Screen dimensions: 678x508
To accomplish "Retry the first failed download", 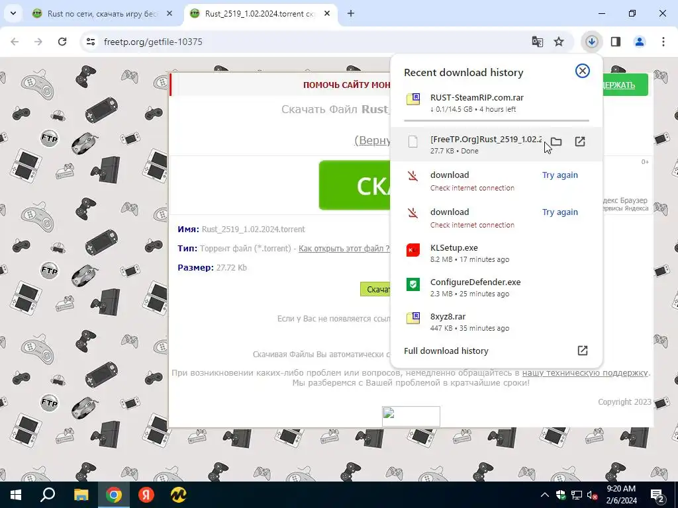I will (560, 175).
